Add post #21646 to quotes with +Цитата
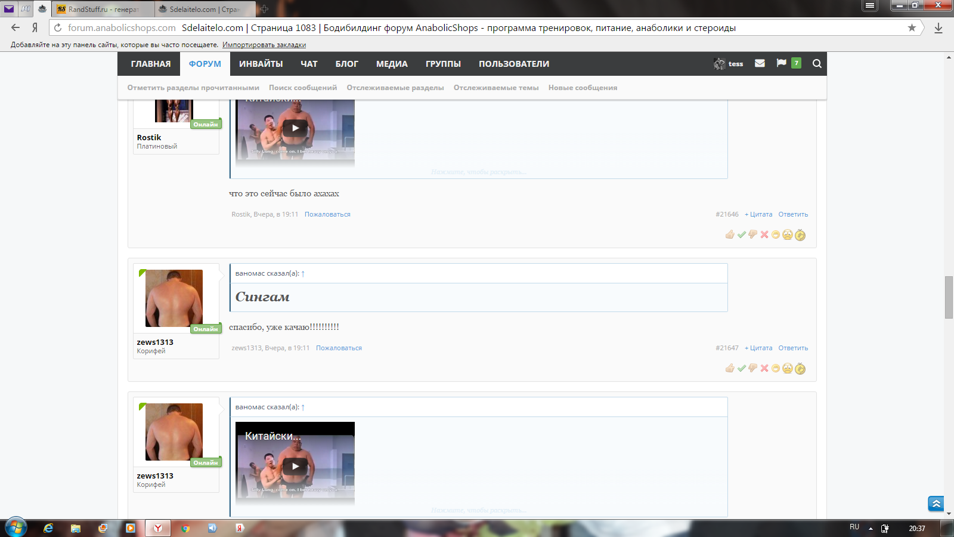The image size is (954, 537). point(758,214)
